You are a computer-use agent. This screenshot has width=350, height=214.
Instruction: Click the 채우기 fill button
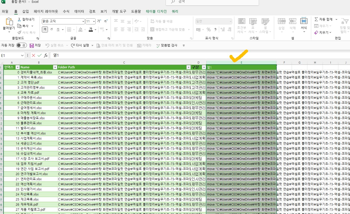323,26
